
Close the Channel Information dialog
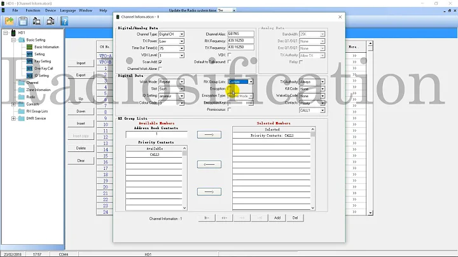point(340,17)
